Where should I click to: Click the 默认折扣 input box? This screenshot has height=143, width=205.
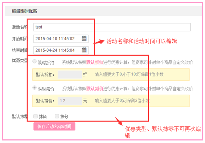70,74
